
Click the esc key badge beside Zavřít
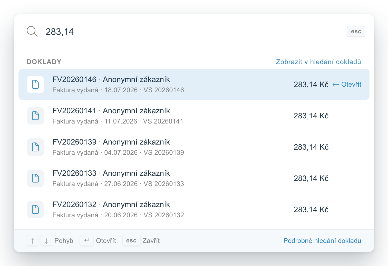(x=131, y=241)
